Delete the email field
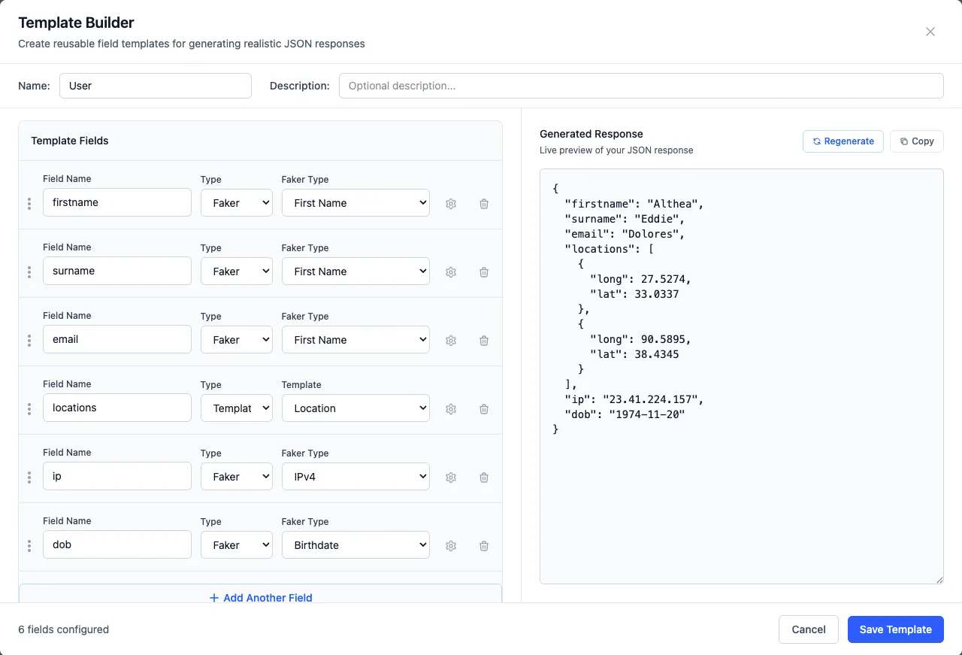 (x=484, y=340)
